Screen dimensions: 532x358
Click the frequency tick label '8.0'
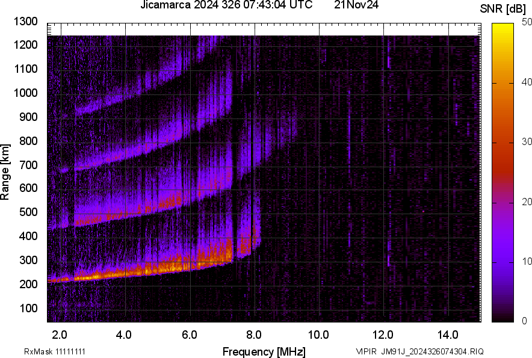(x=254, y=335)
